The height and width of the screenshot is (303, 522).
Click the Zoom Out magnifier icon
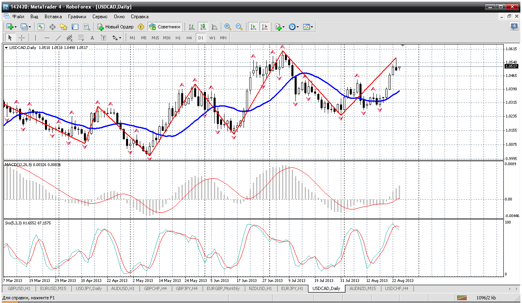[x=239, y=27]
